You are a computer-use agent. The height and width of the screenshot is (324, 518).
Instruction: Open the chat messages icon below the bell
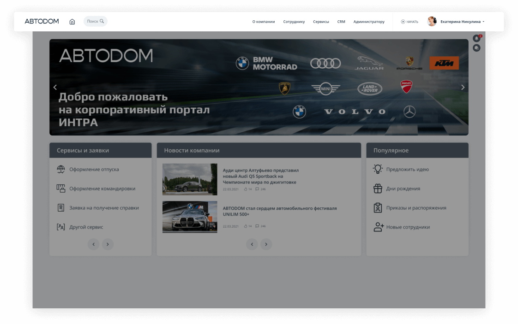tap(476, 48)
